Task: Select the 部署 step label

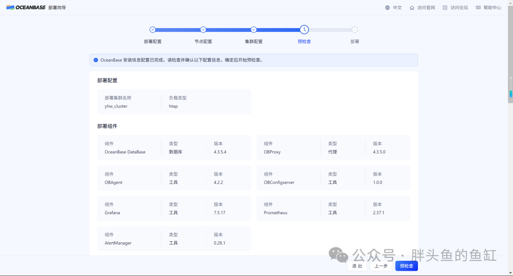Action: (x=355, y=41)
